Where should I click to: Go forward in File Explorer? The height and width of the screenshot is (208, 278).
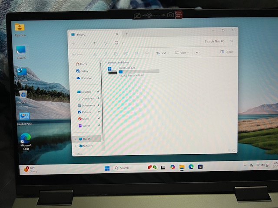84,43
